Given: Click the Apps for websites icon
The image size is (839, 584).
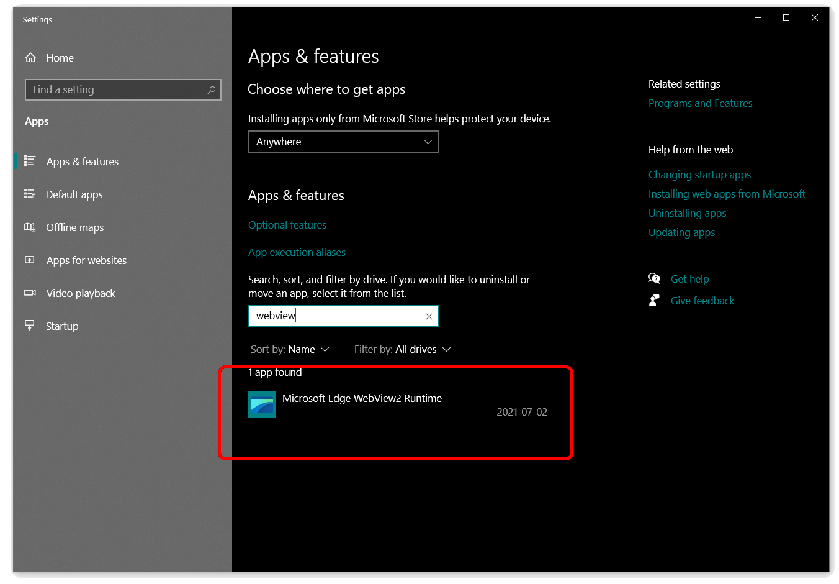Looking at the screenshot, I should [30, 260].
